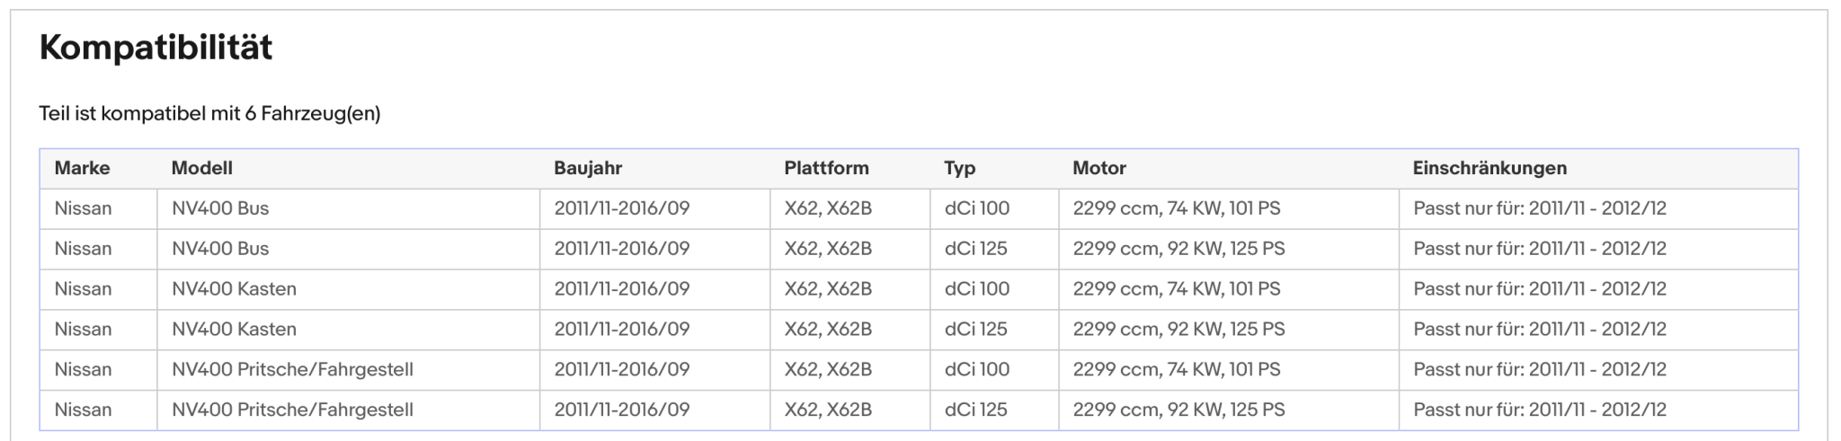Click the Baujahr cell in the first NV400 Bus row
1841x441 pixels.
pos(654,208)
